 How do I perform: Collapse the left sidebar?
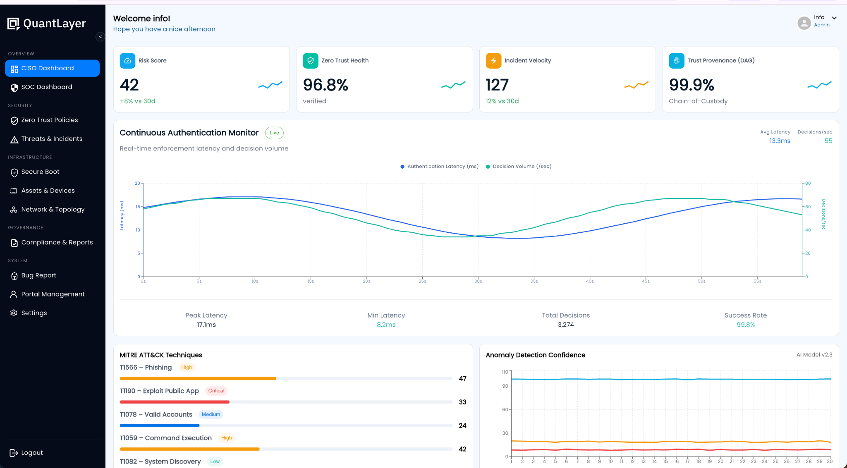pos(100,37)
